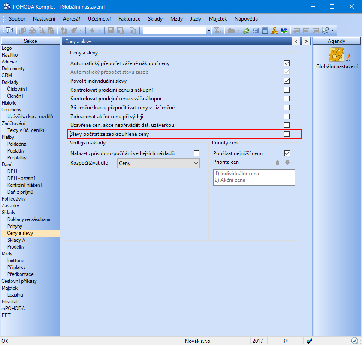Expand the dropdown arrow beside the folder icon
Viewport: 362px width, 345px height.
tap(238, 31)
